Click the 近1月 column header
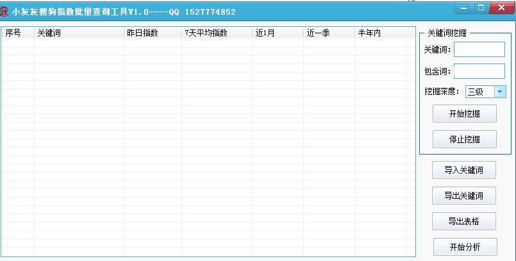 (x=277, y=33)
